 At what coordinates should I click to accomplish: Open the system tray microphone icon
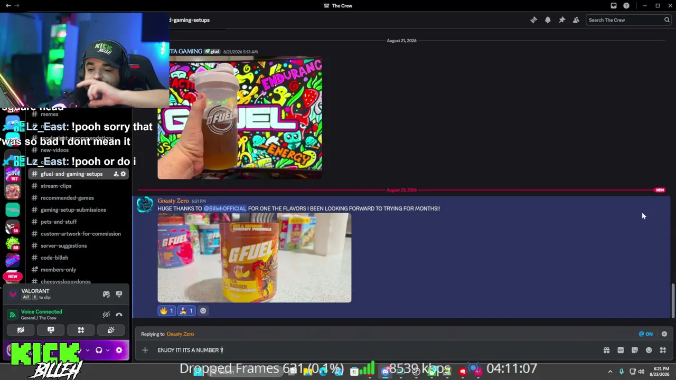click(x=621, y=372)
